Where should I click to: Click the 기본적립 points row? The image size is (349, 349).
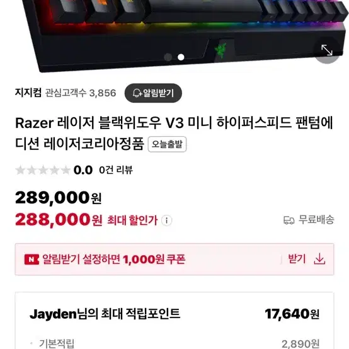174,344
